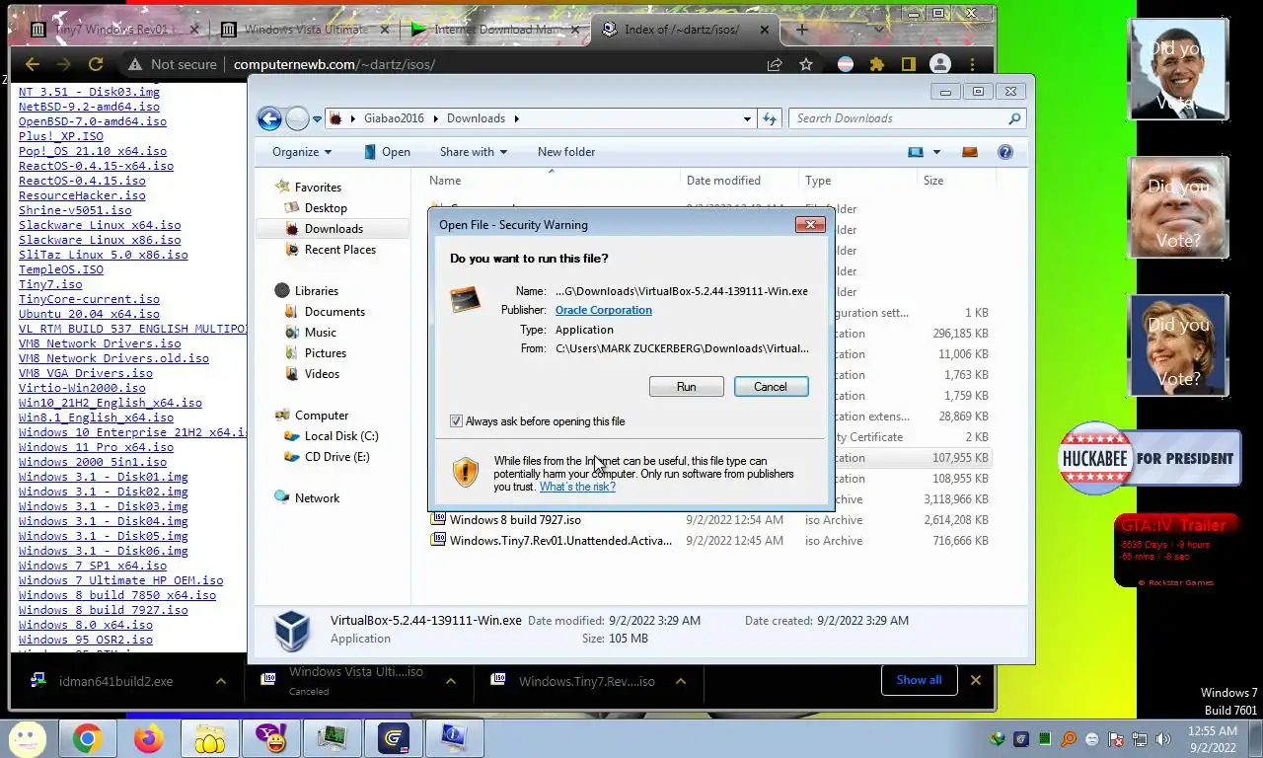
Task: Cancel the Open File security warning
Action: (771, 387)
